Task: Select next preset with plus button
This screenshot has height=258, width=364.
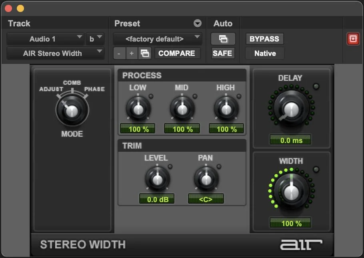Action: (132, 53)
